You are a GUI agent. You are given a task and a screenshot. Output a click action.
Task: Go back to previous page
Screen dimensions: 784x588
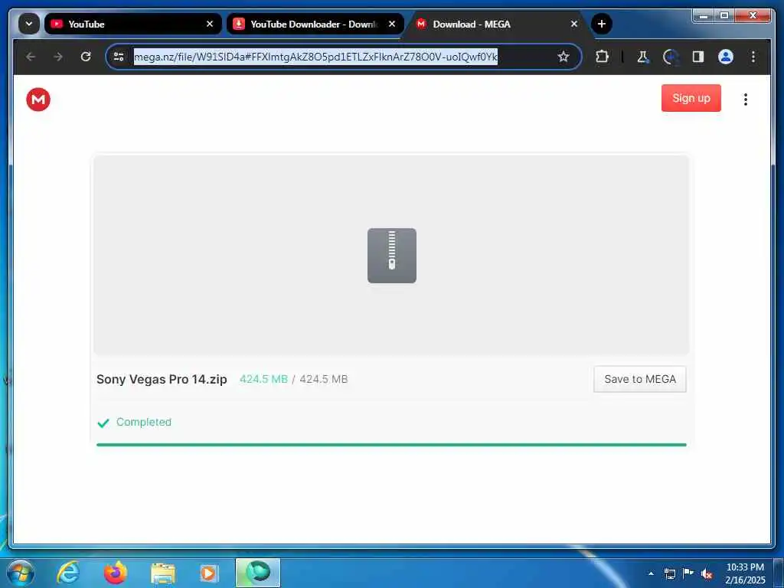pyautogui.click(x=31, y=57)
